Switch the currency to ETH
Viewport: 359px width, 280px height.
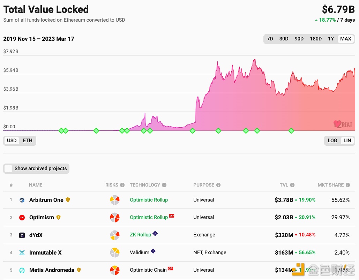tap(28, 141)
